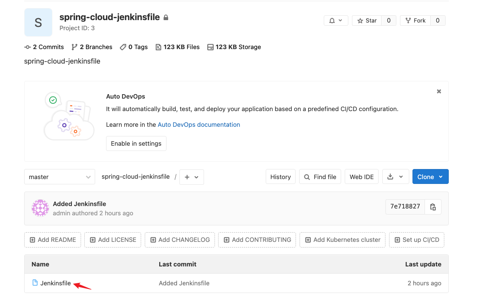
Task: Open the download source code dropdown
Action: 396,177
